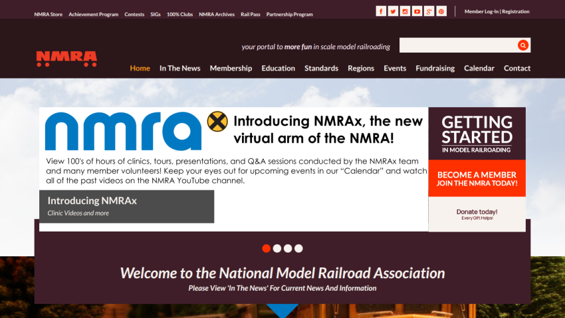Click the red NMRA logo
Viewport: 565px width, 318px height.
[66, 59]
